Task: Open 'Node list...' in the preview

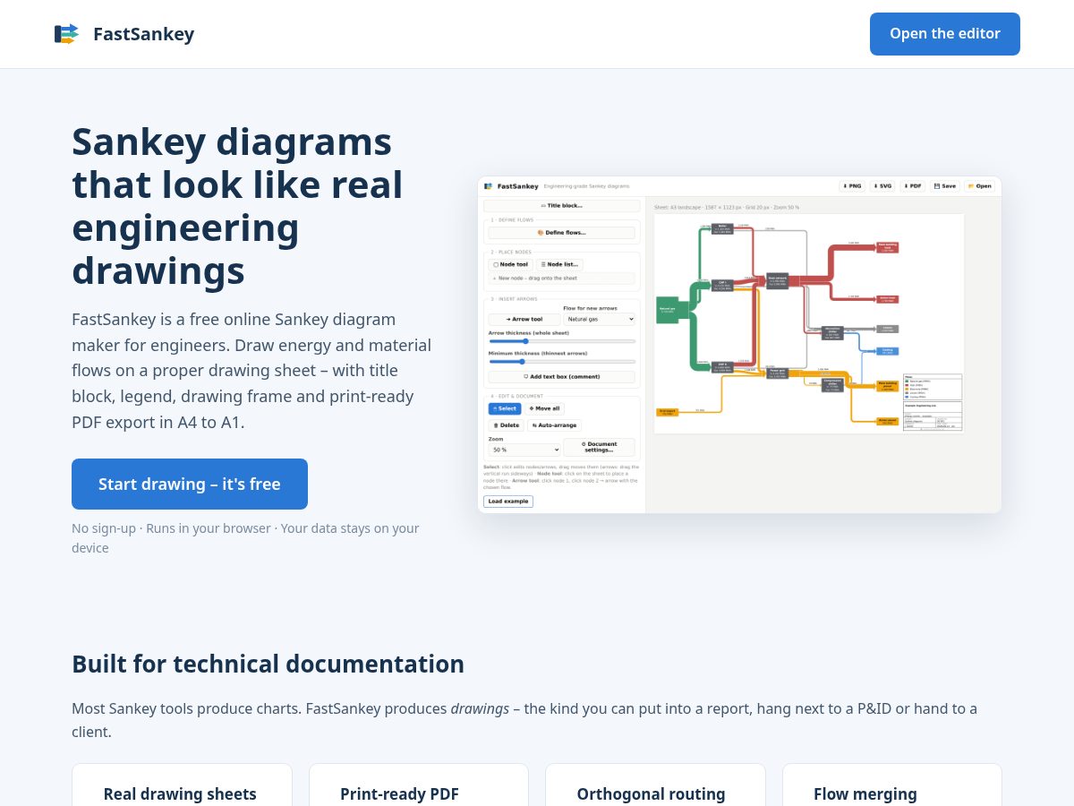Action: (x=560, y=264)
